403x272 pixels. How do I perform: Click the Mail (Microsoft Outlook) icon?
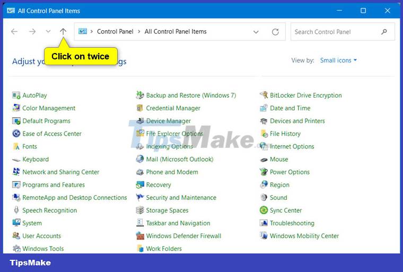tap(140, 159)
